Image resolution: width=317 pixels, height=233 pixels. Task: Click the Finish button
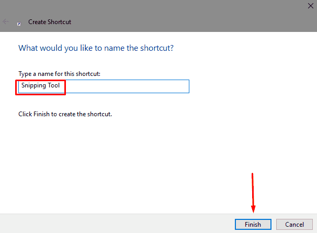pyautogui.click(x=253, y=224)
